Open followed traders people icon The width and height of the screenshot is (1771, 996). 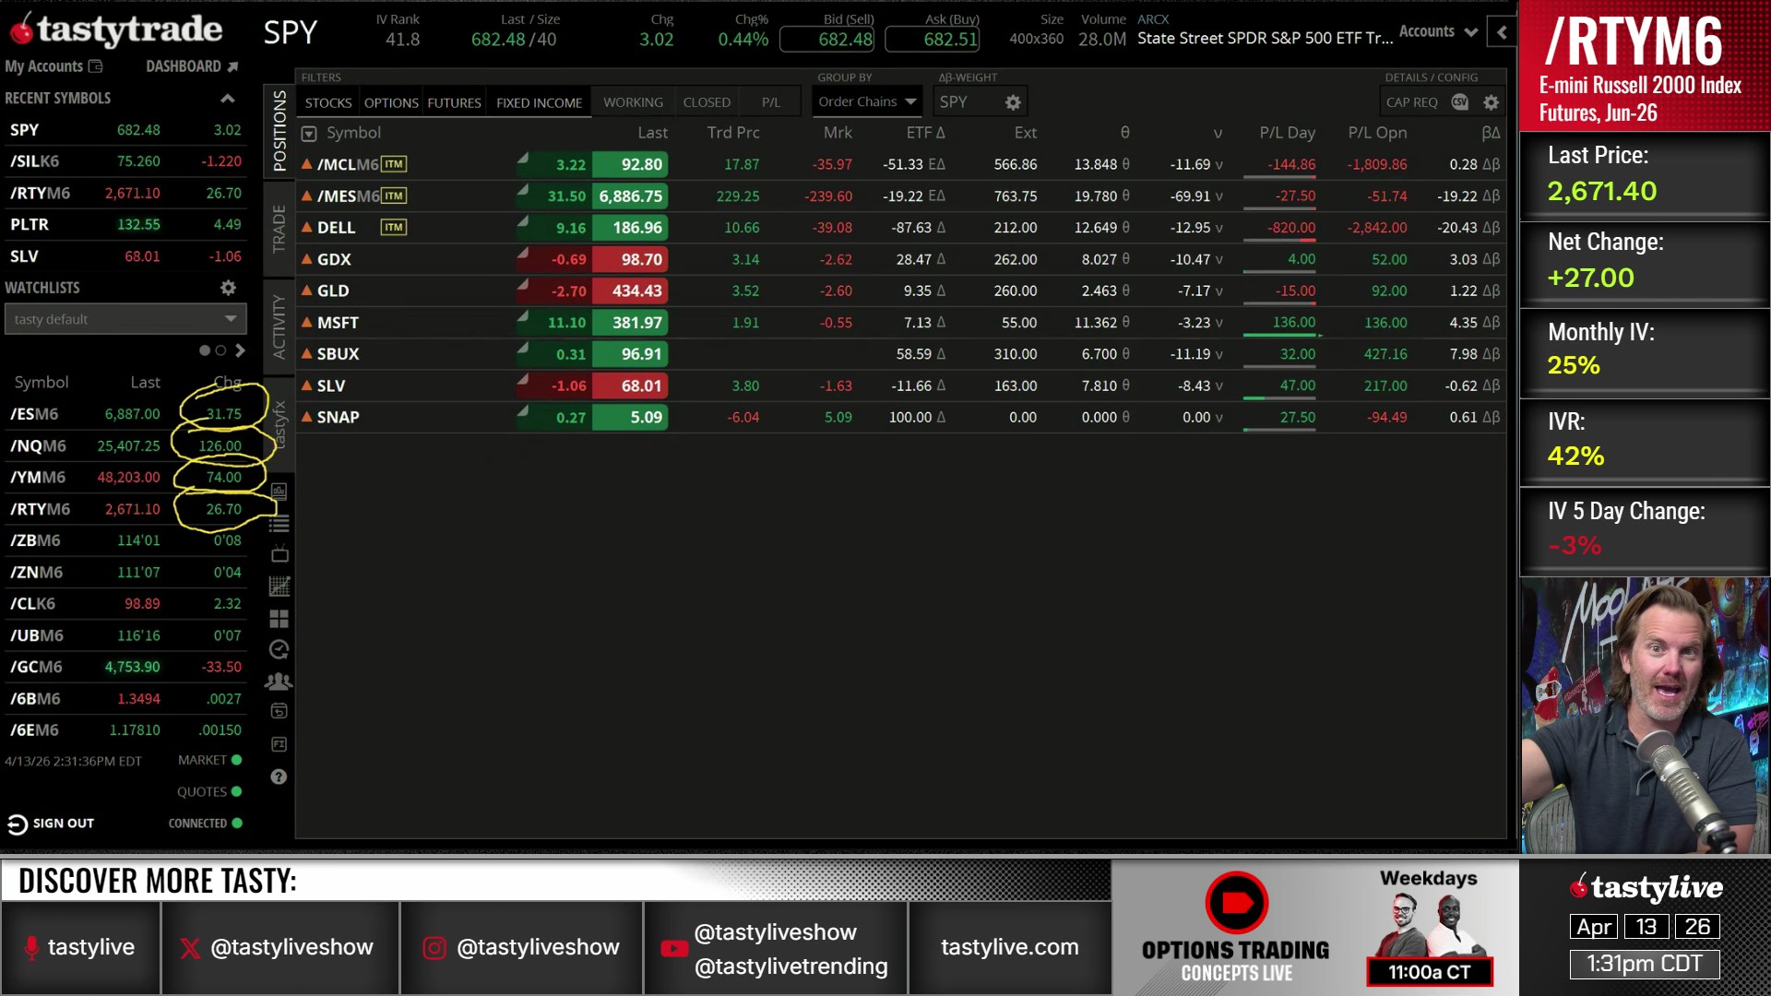pyautogui.click(x=279, y=682)
